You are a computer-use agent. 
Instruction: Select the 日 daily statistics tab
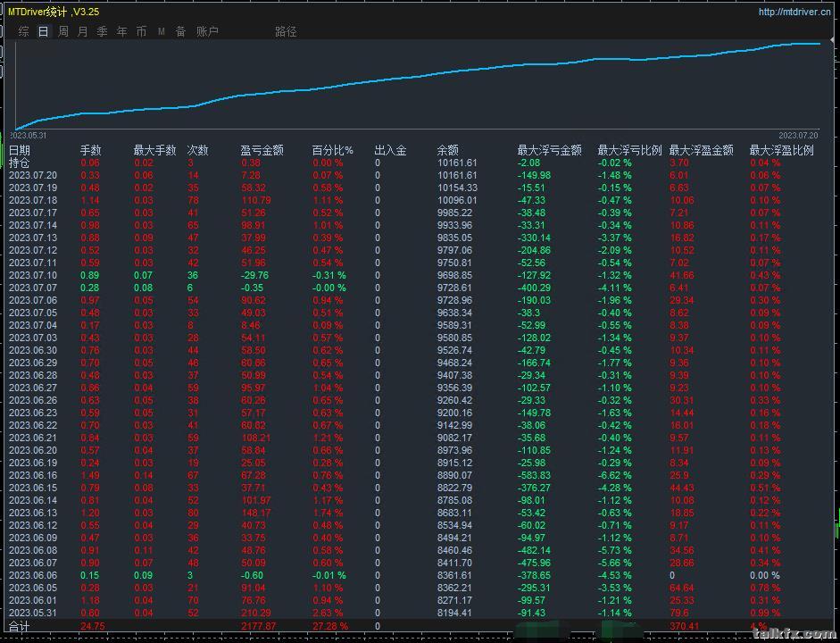coord(43,31)
